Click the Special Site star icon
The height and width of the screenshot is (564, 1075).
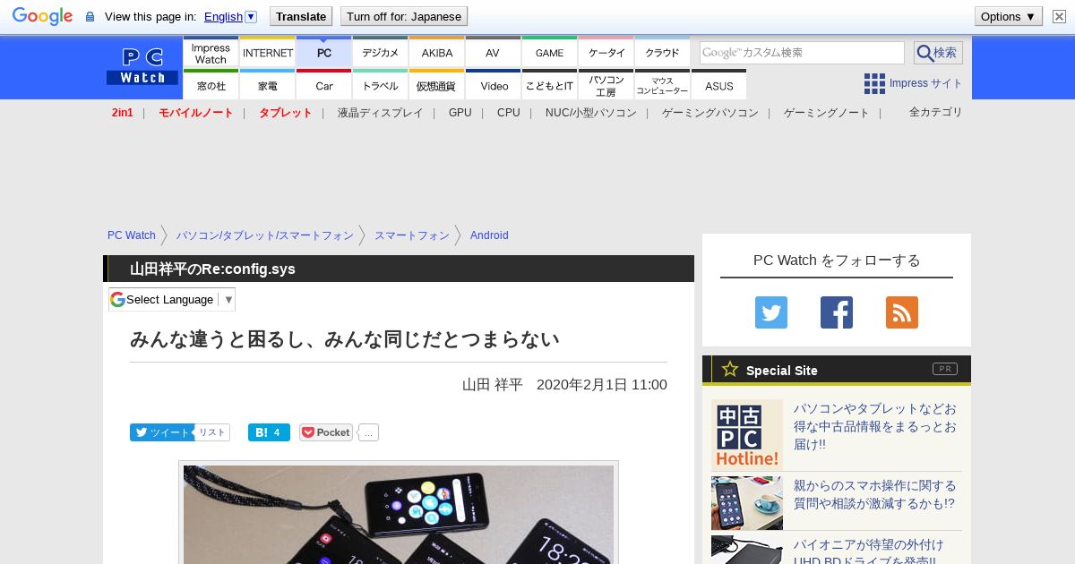click(730, 369)
